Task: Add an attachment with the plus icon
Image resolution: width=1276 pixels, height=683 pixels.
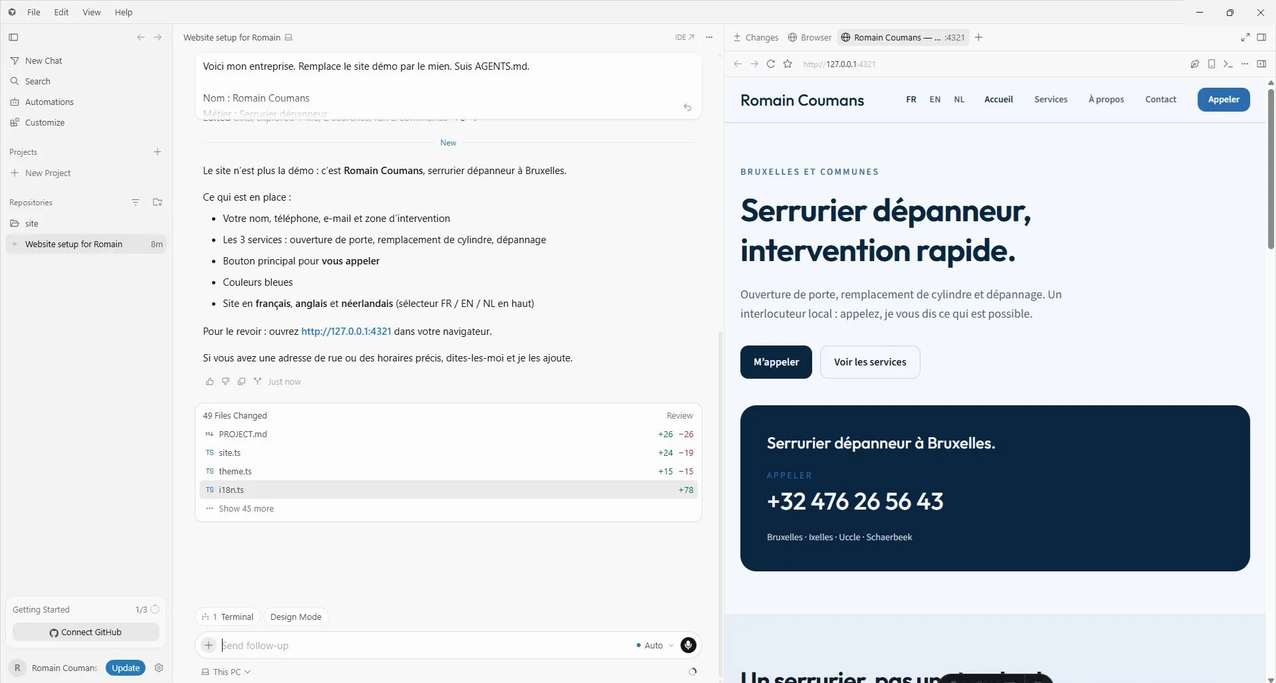Action: coord(209,645)
